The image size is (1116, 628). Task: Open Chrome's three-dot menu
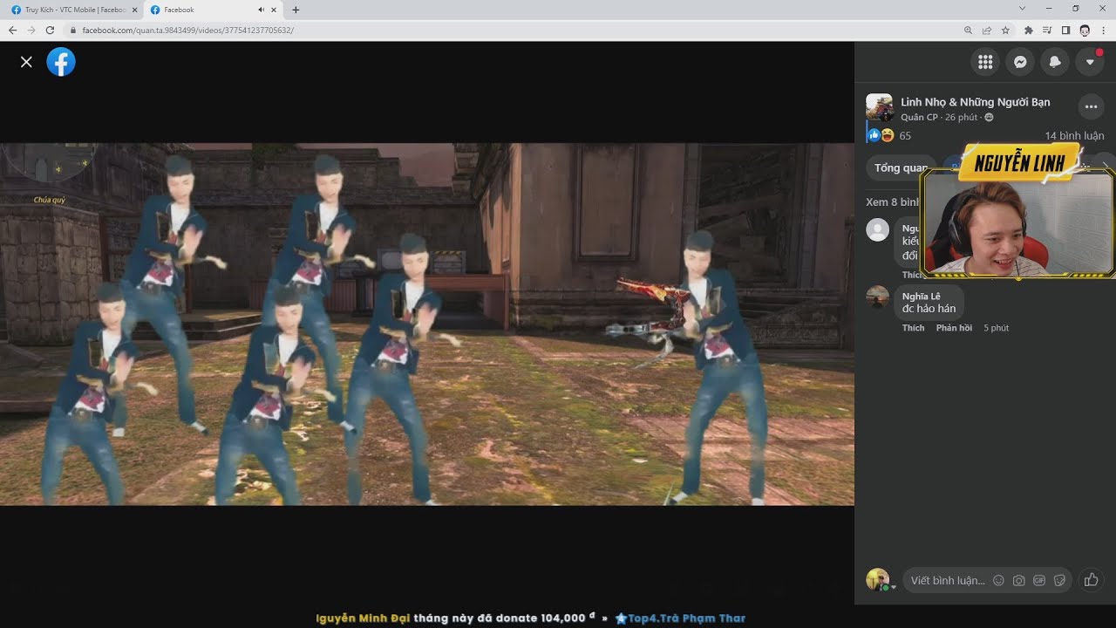(x=1104, y=30)
